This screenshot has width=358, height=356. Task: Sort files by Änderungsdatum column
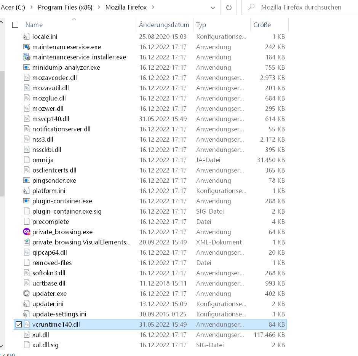pos(164,25)
